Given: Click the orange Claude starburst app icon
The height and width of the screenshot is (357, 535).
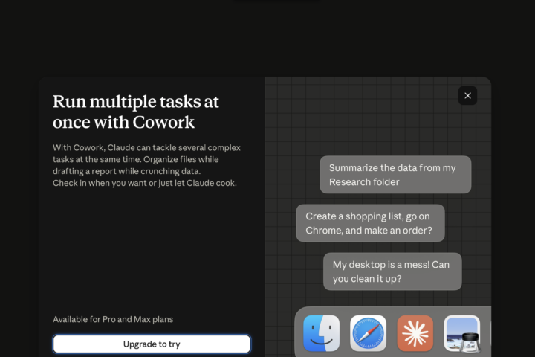Looking at the screenshot, I should [x=415, y=333].
